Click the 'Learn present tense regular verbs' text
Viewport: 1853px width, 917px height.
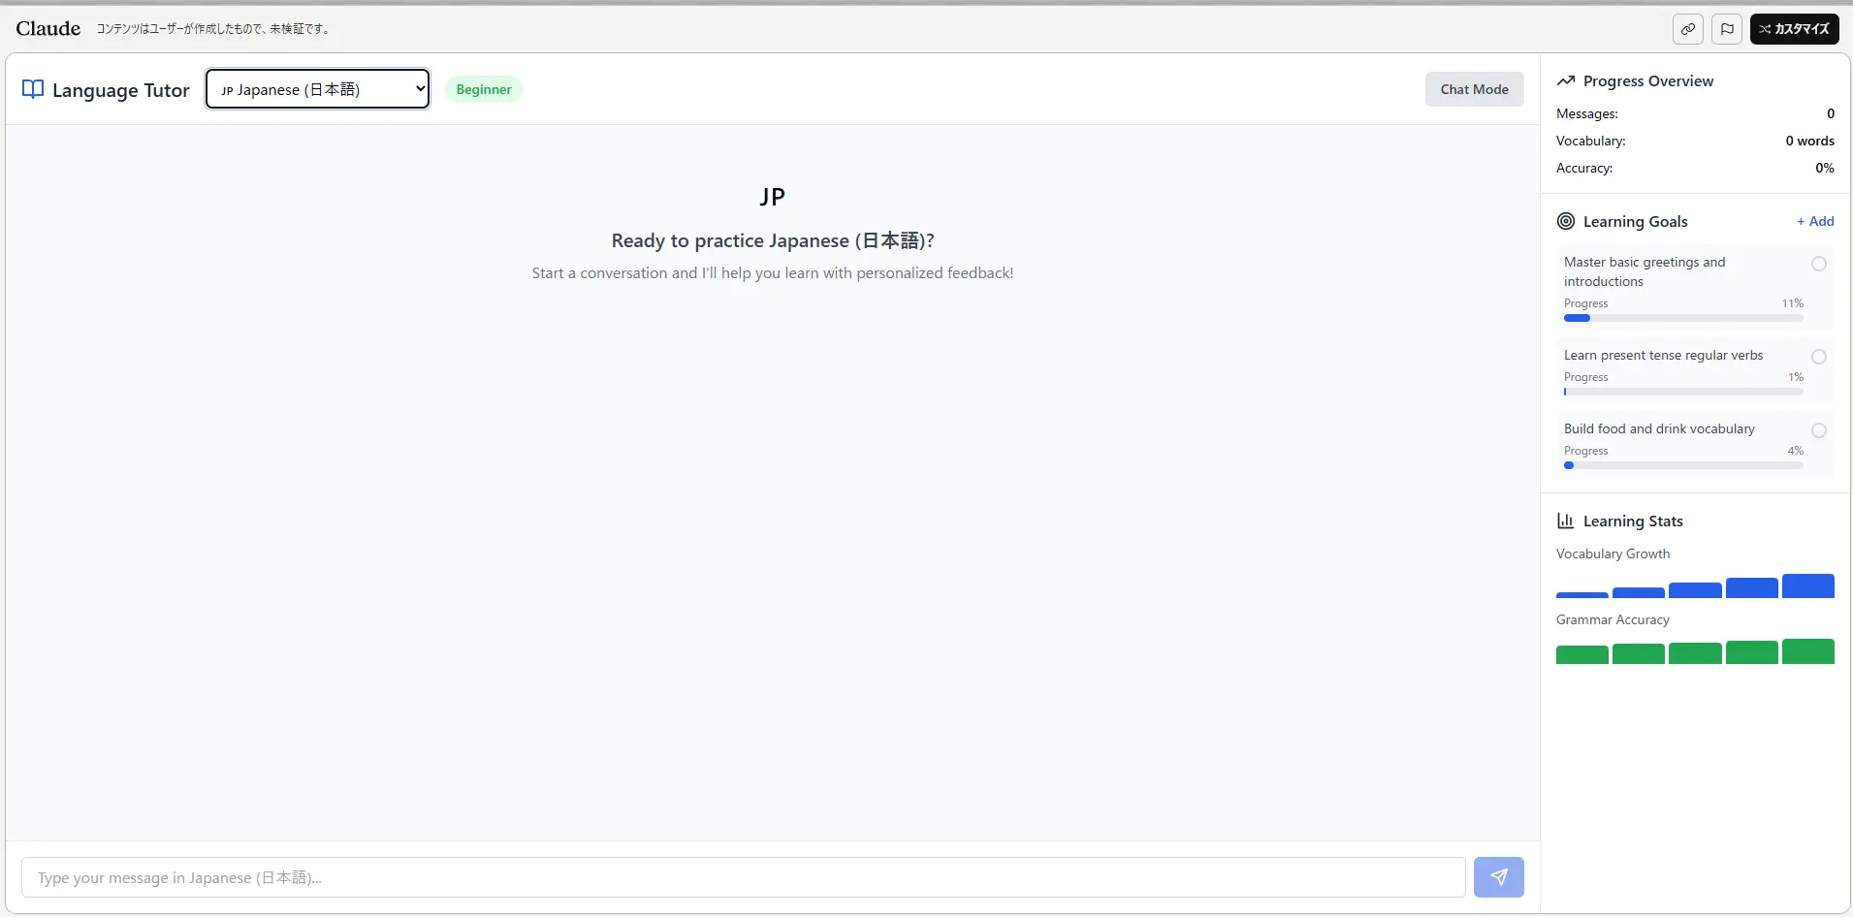click(1663, 355)
